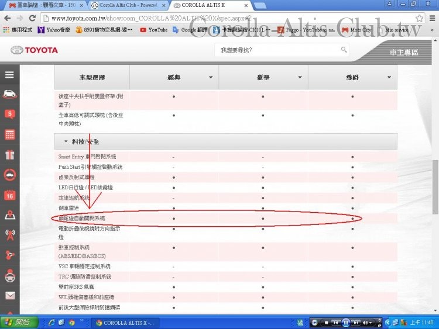Skip to previous track in media player
The width and height of the screenshot is (439, 329).
[x=335, y=323]
